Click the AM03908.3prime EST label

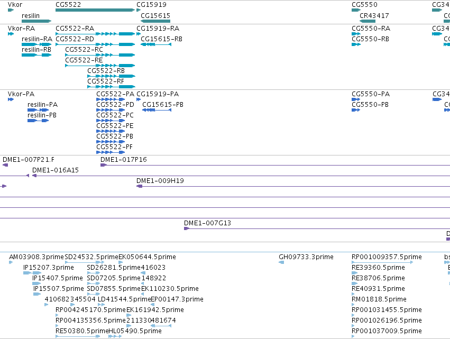[x=36, y=257]
